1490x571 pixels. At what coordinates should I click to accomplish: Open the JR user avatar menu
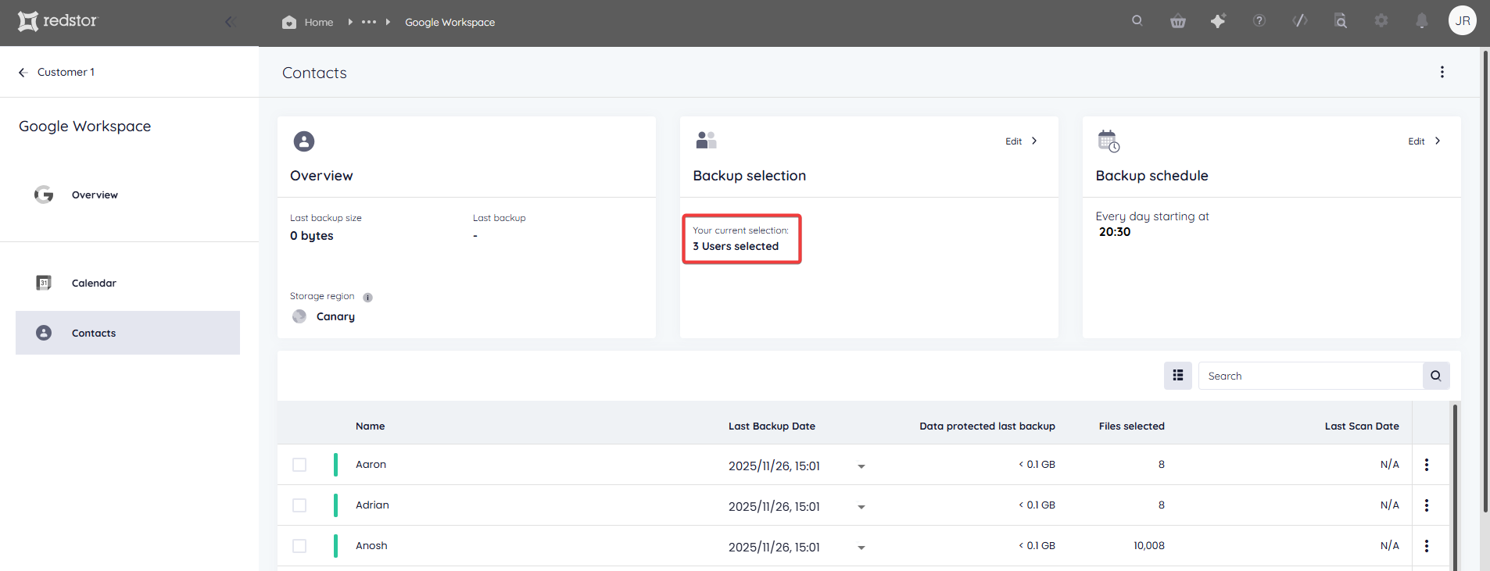point(1463,21)
